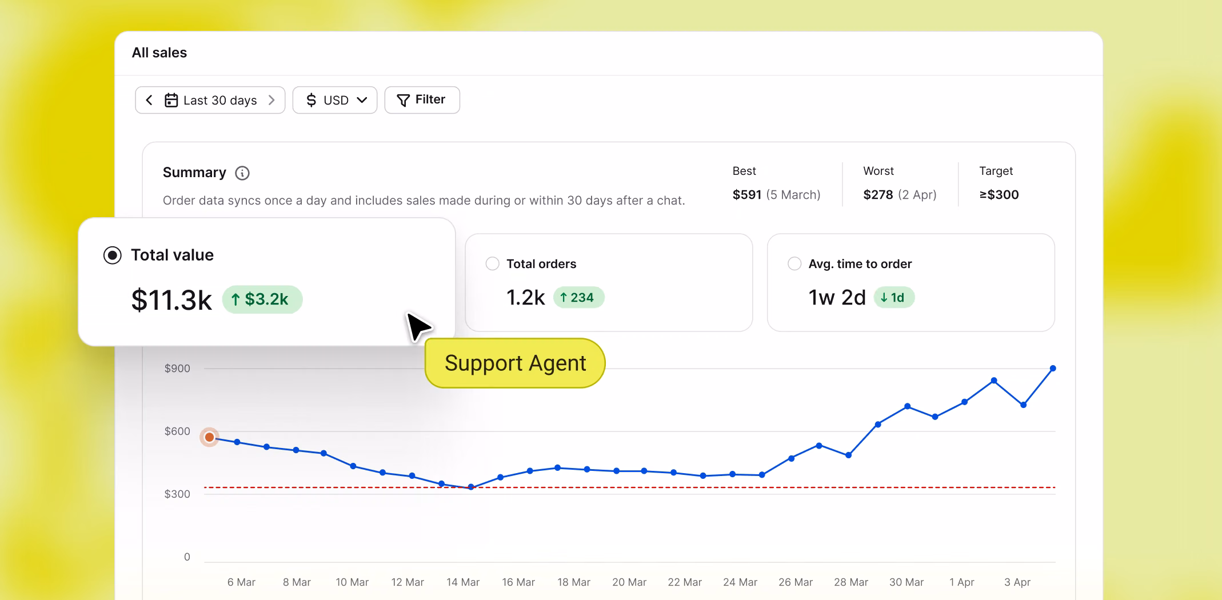1222x600 pixels.
Task: Click the dollar sign currency icon
Action: click(x=311, y=100)
